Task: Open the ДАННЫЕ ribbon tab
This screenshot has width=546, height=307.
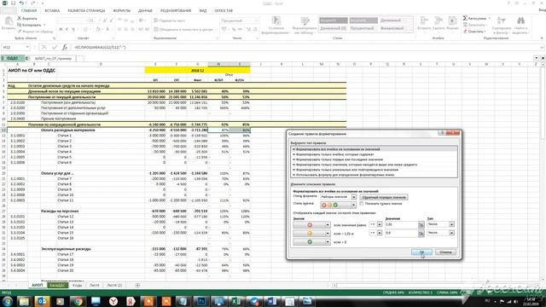Action: click(x=145, y=11)
